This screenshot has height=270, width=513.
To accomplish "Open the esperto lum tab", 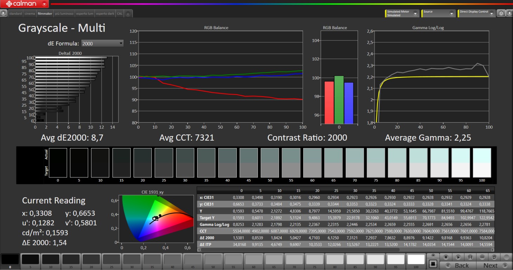I will (x=85, y=14).
